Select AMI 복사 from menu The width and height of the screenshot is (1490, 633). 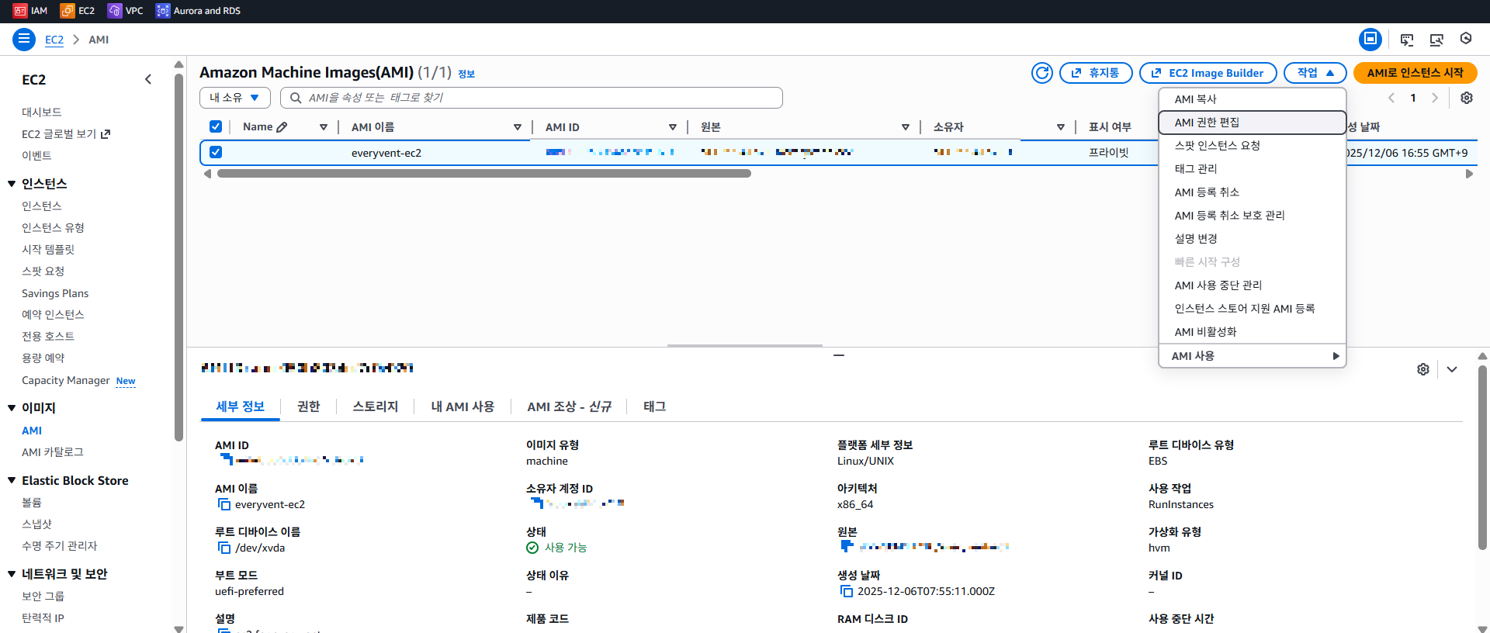tap(1252, 99)
